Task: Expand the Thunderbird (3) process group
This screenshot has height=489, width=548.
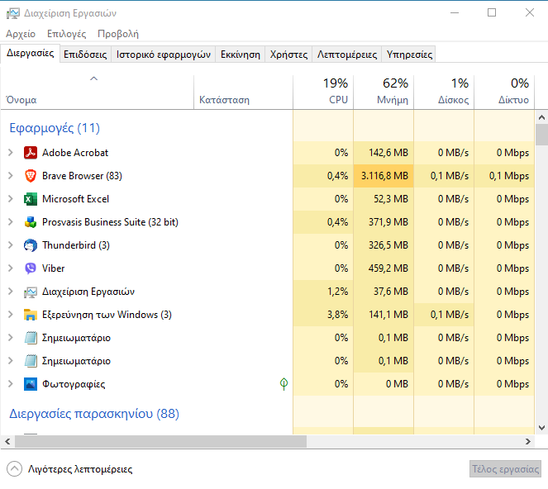Action: pos(11,245)
